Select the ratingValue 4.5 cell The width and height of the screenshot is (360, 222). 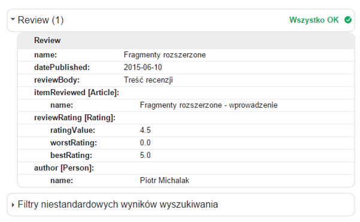(146, 130)
